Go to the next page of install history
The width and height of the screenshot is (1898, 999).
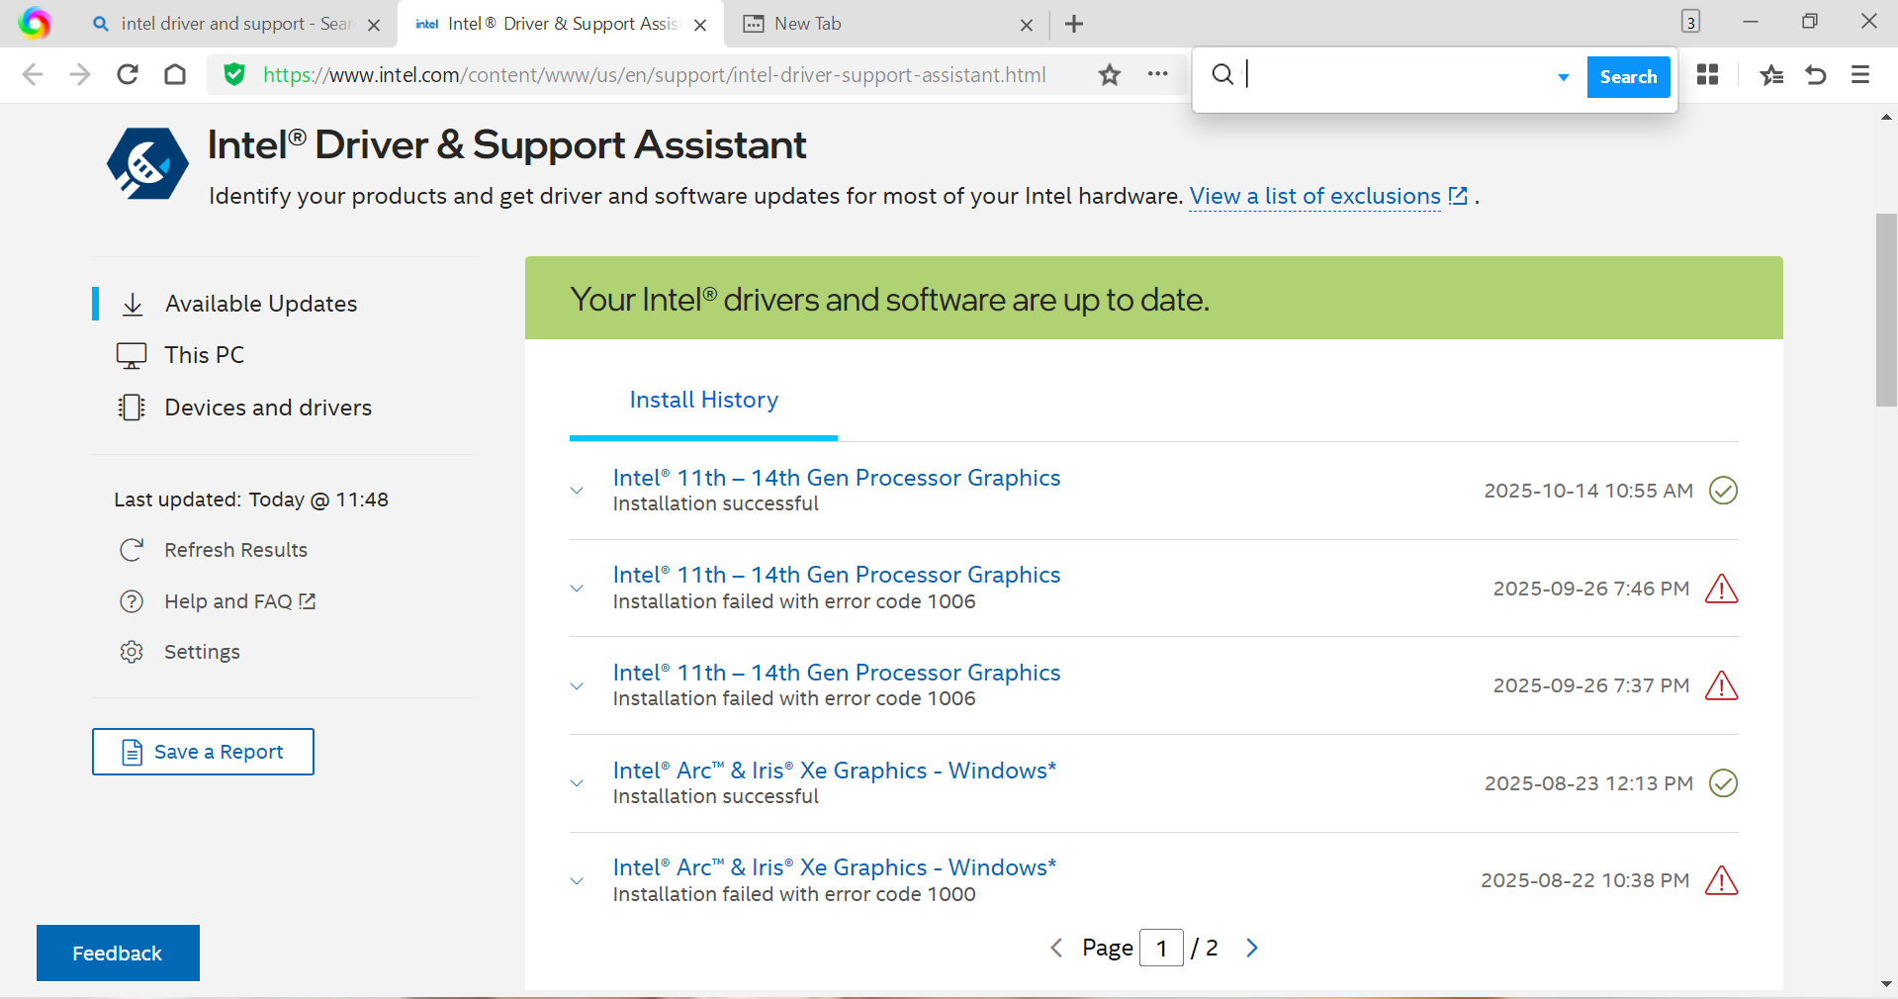pos(1252,948)
